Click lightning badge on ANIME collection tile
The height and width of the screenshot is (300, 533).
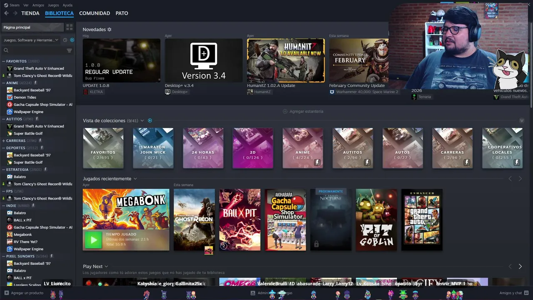[x=317, y=162]
